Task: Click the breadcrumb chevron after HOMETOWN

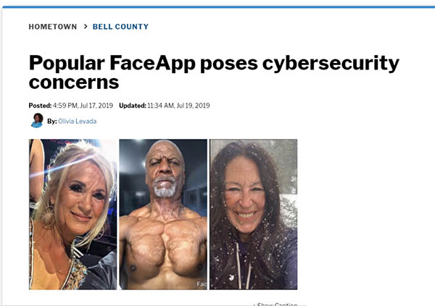Action: coord(86,26)
